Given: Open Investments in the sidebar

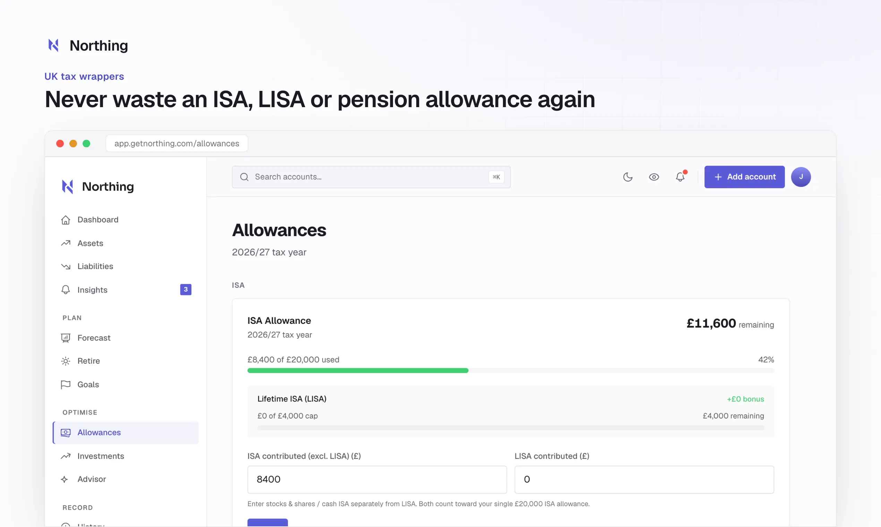Looking at the screenshot, I should tap(126, 456).
